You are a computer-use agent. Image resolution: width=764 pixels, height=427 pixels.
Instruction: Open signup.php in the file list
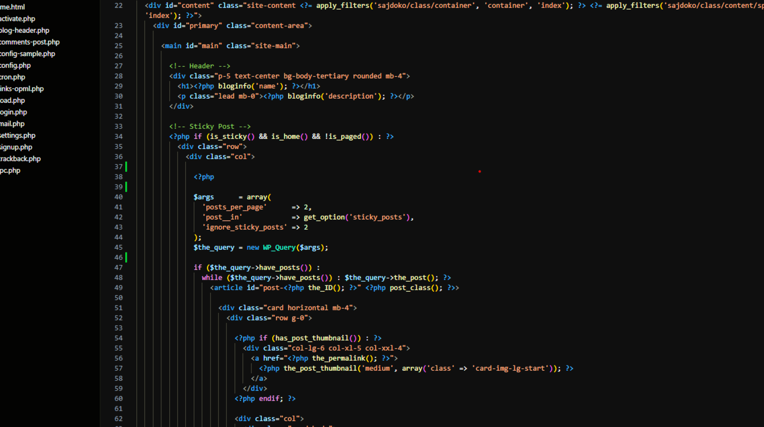pyautogui.click(x=16, y=147)
